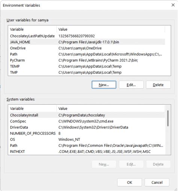This screenshot has width=178, height=191.
Task: Click the Oracle\Java\javapath Path value
Action: [111, 145]
